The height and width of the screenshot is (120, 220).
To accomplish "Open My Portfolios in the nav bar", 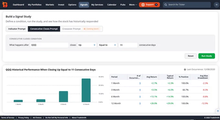I will (35, 5).
